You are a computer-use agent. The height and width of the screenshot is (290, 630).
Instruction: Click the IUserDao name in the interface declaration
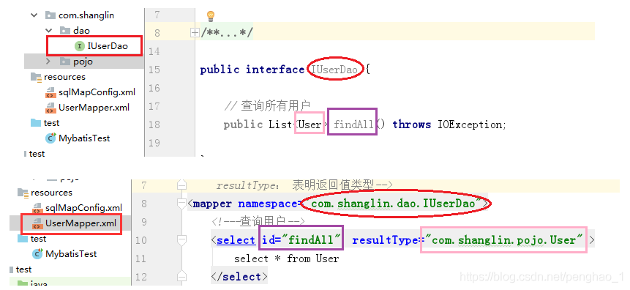334,70
